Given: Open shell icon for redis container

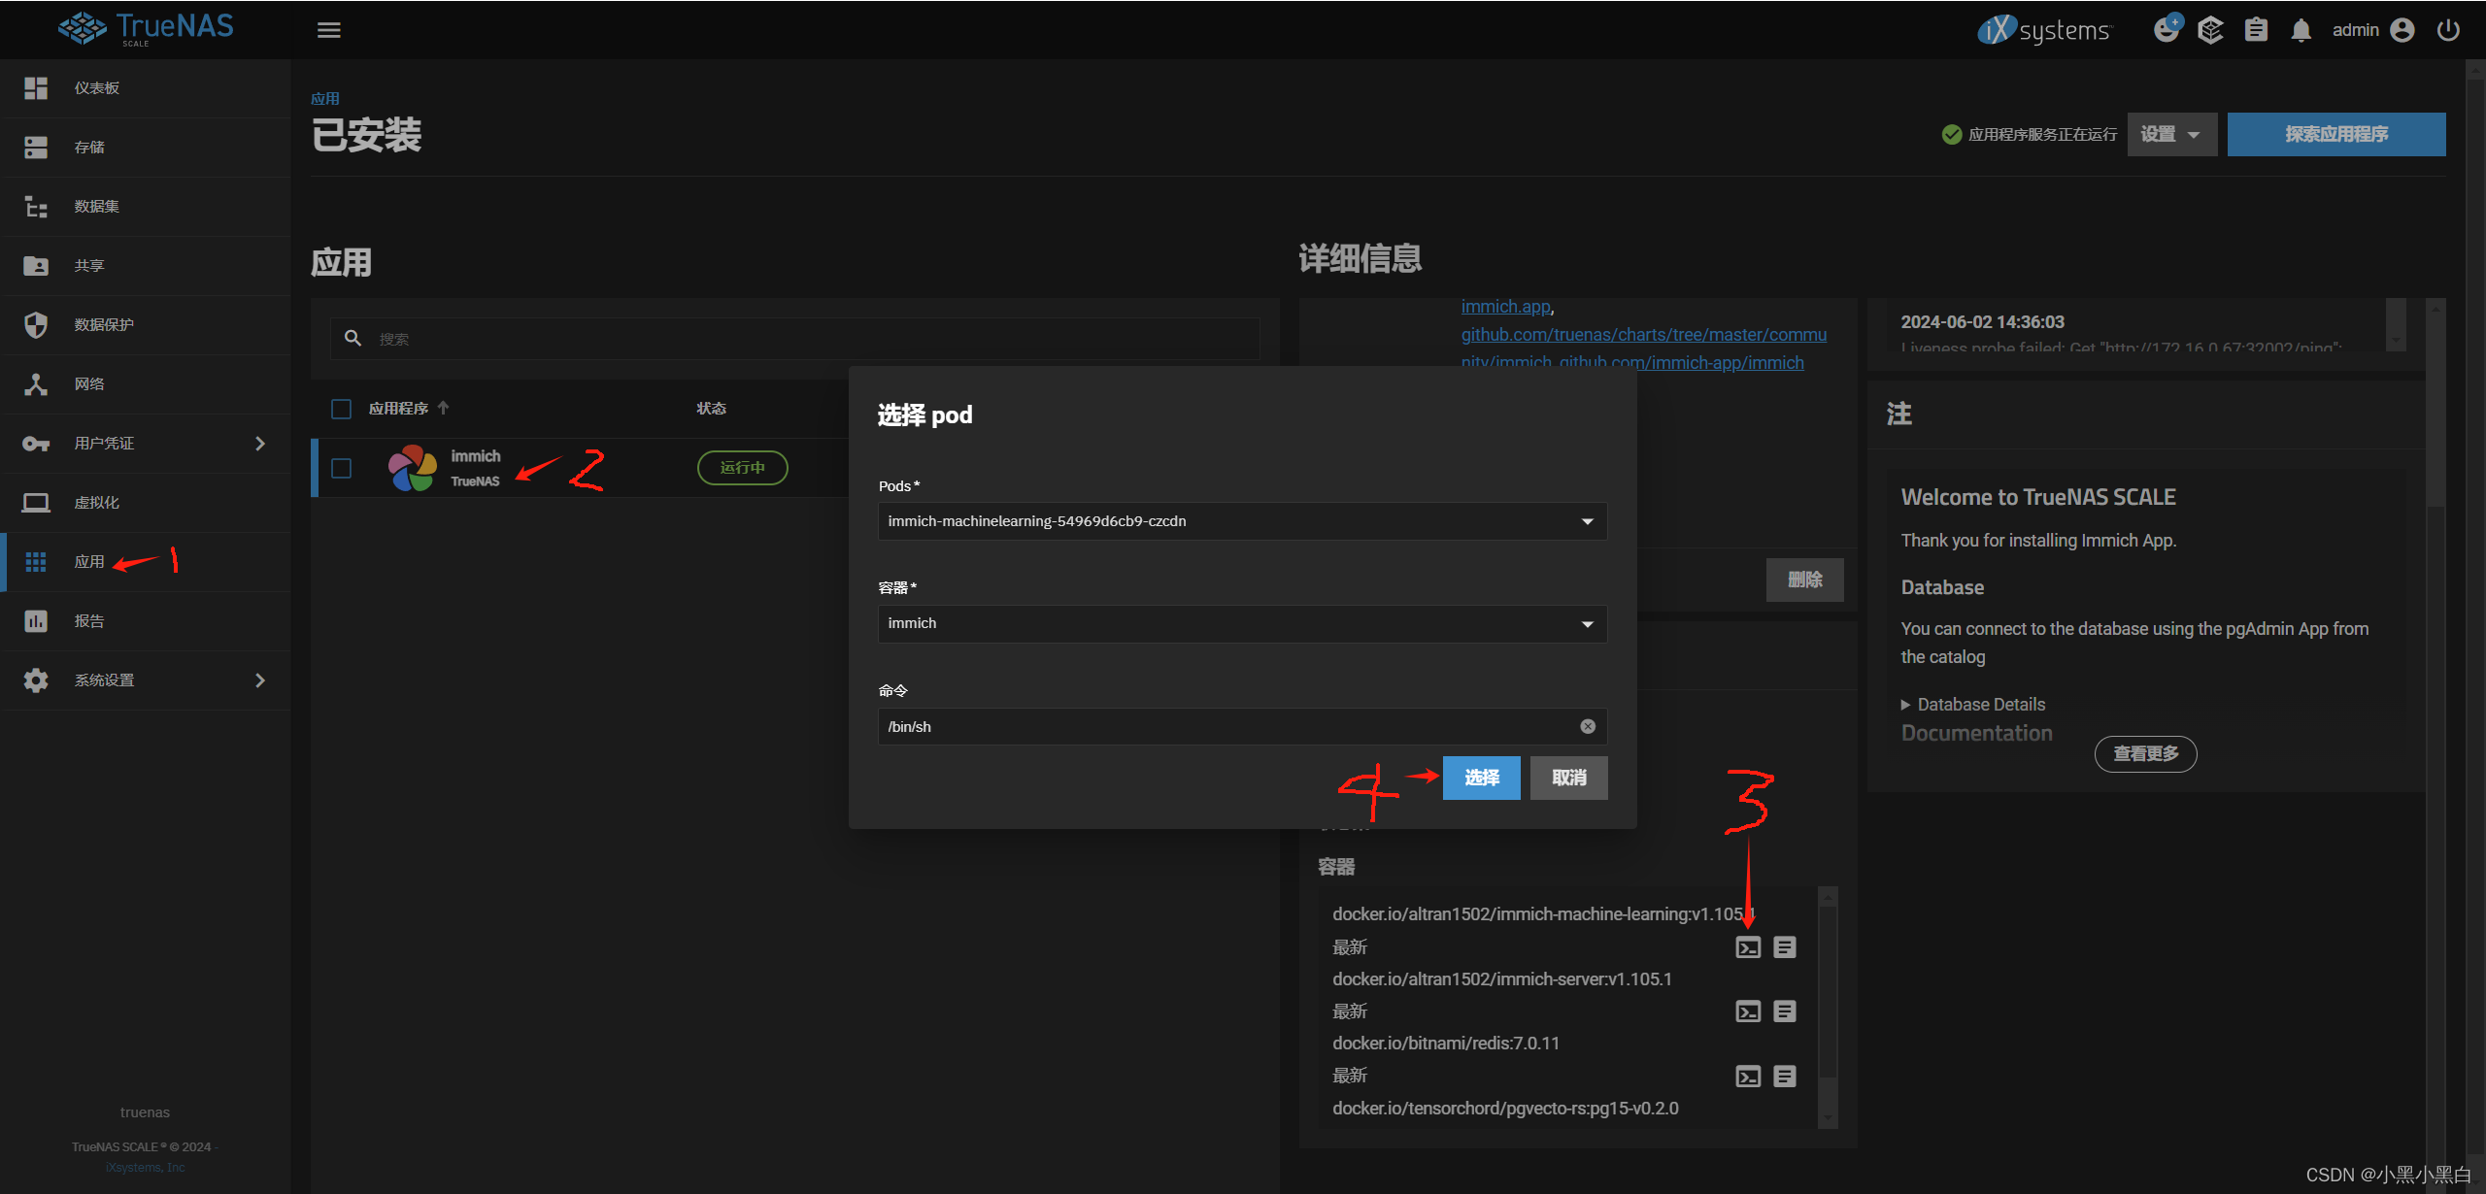Looking at the screenshot, I should (x=1747, y=1076).
